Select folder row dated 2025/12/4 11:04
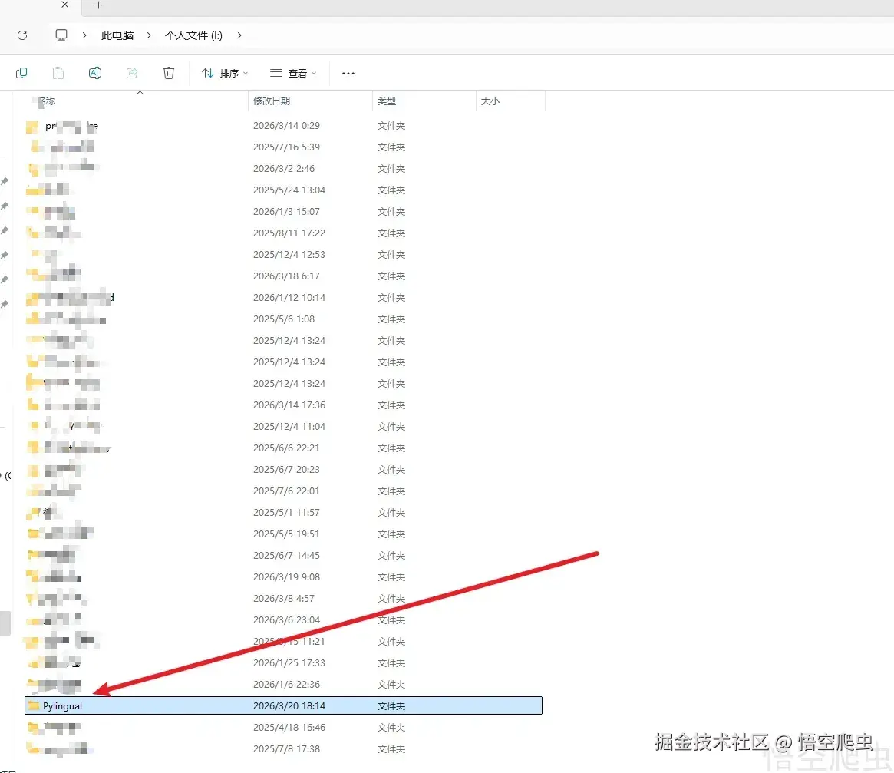Viewport: 894px width, 773px height. pyautogui.click(x=283, y=427)
